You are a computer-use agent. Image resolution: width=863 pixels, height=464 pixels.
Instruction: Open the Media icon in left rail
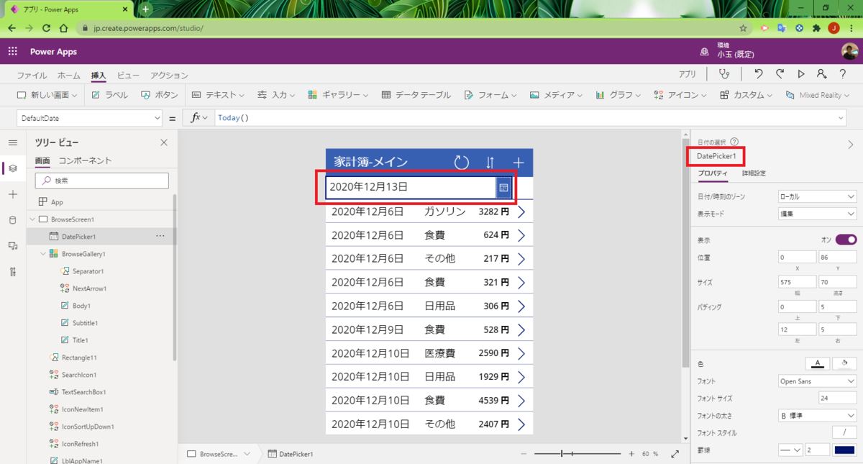pos(12,246)
